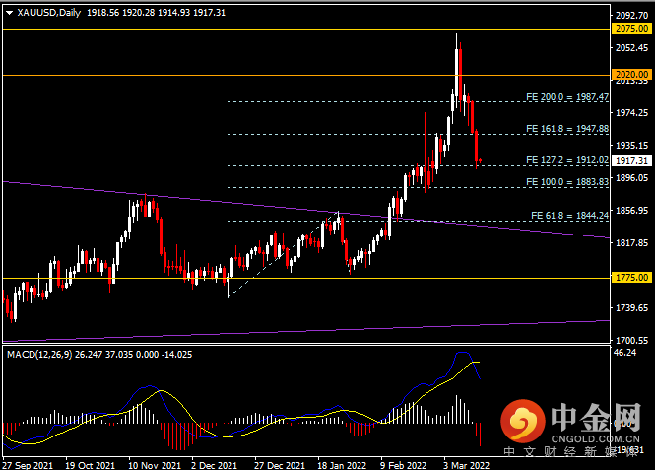Screen dimensions: 655x470
Task: Click the MACD(12,26,9) indicator label
Action: pyautogui.click(x=39, y=355)
